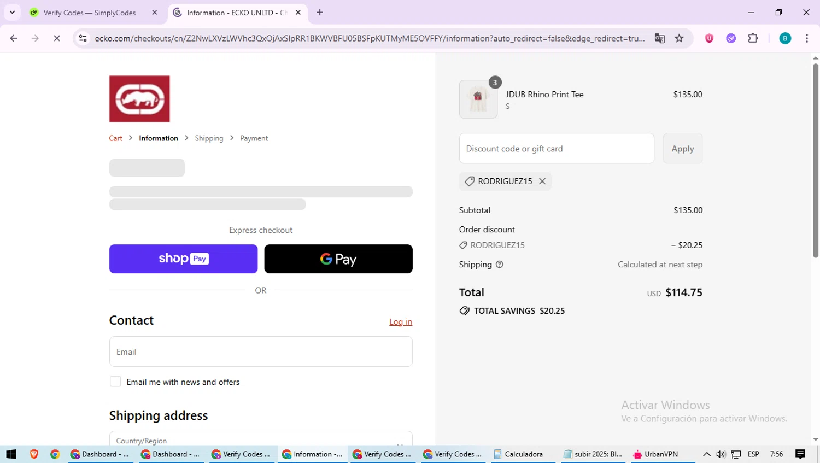Screen dimensions: 820x463
Task: Click the browser address bar URL
Action: coord(370,38)
